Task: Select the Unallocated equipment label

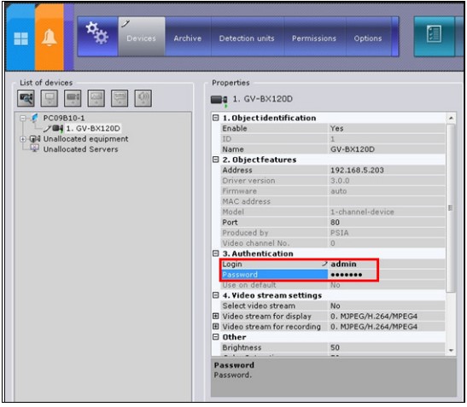Action: click(85, 139)
